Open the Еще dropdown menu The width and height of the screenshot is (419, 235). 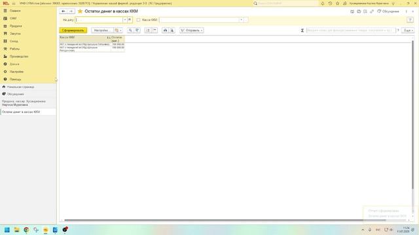click(408, 31)
